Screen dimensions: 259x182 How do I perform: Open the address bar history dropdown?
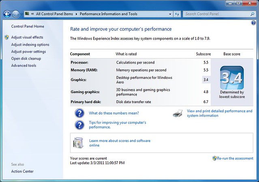point(170,14)
